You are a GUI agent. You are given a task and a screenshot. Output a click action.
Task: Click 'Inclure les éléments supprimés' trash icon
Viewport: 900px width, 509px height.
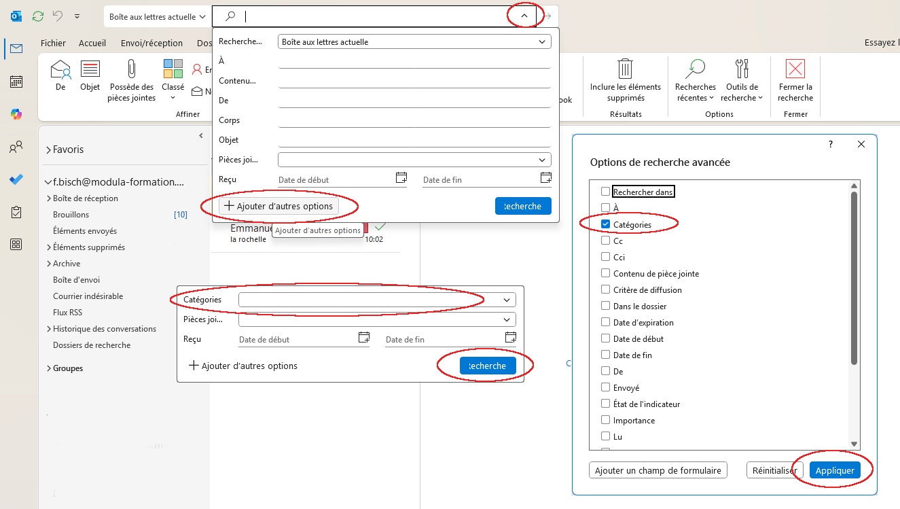tap(625, 69)
